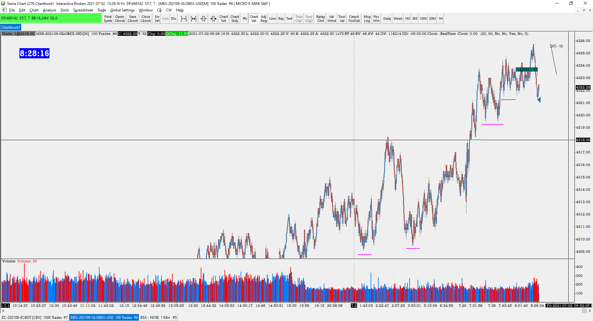The image size is (593, 321).
Task: Open the Positions Window
Action: point(376,19)
